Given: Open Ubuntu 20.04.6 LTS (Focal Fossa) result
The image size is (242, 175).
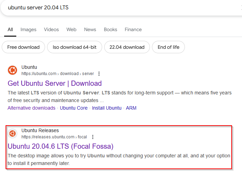Looking at the screenshot, I should tap(61, 146).
